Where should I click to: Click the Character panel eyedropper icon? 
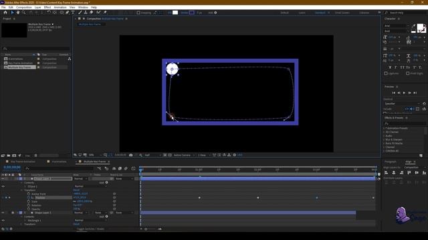tap(413, 26)
